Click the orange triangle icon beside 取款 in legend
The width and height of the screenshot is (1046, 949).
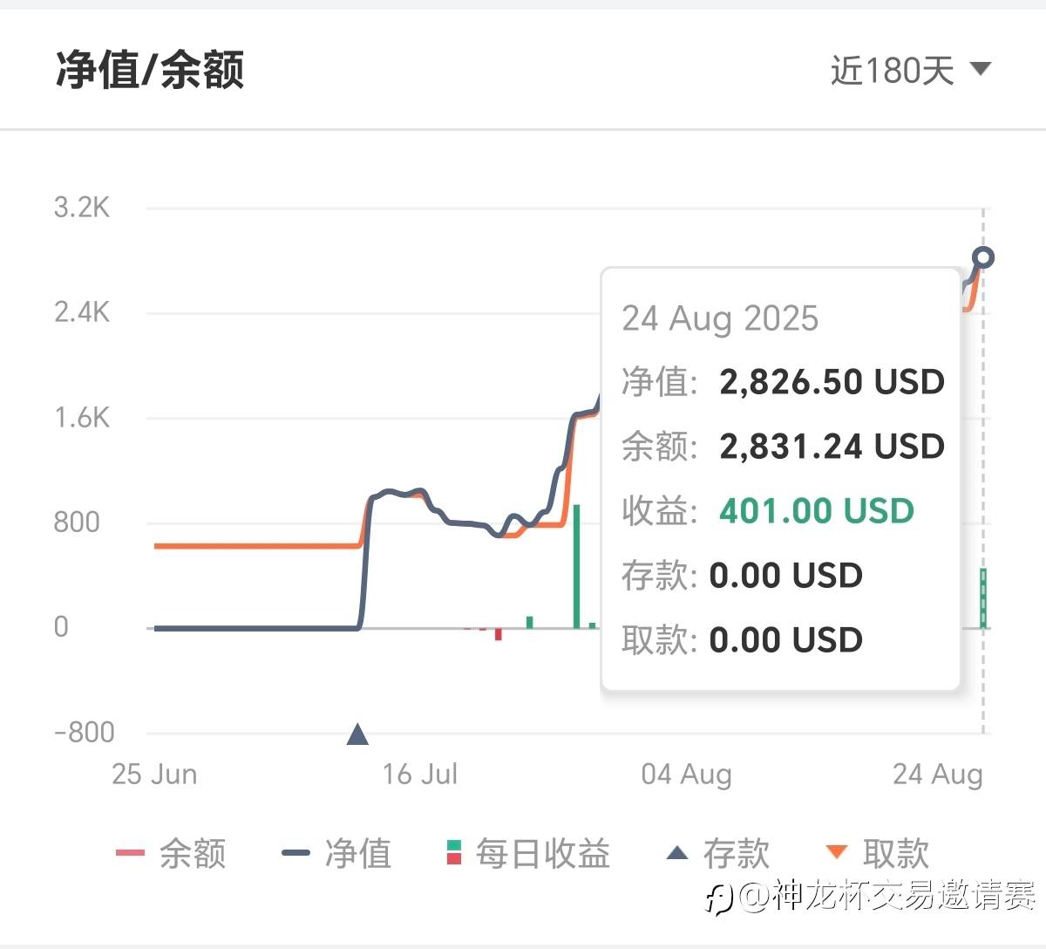[x=837, y=852]
